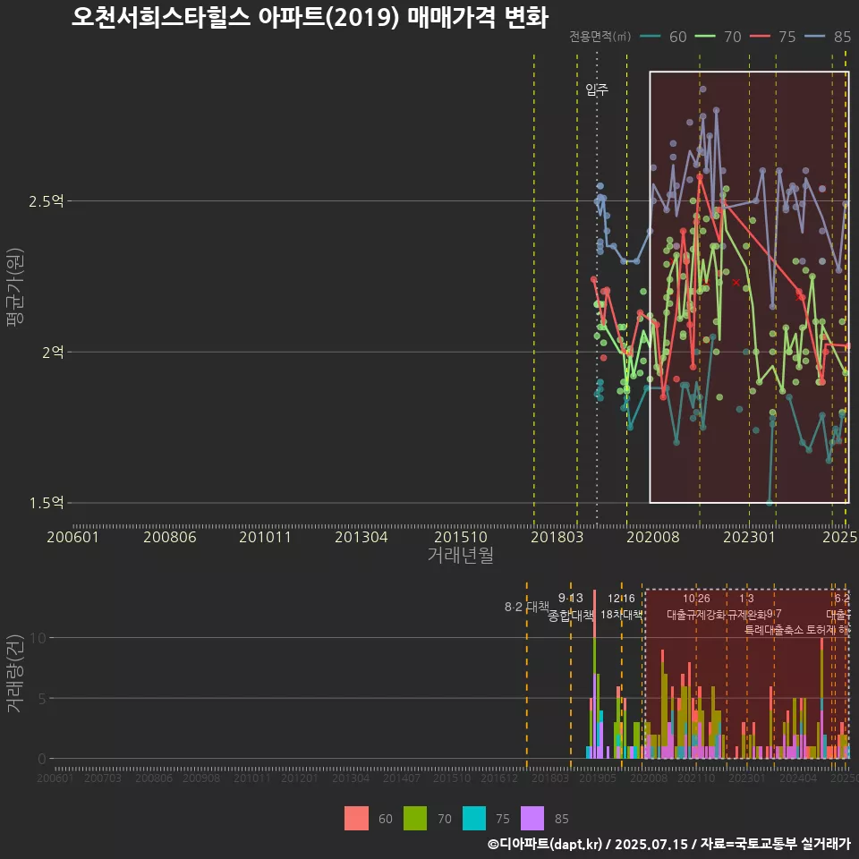Click the 1·3 규제완화 policy marker label
Screen dimensions: 859x859
pyautogui.click(x=746, y=607)
